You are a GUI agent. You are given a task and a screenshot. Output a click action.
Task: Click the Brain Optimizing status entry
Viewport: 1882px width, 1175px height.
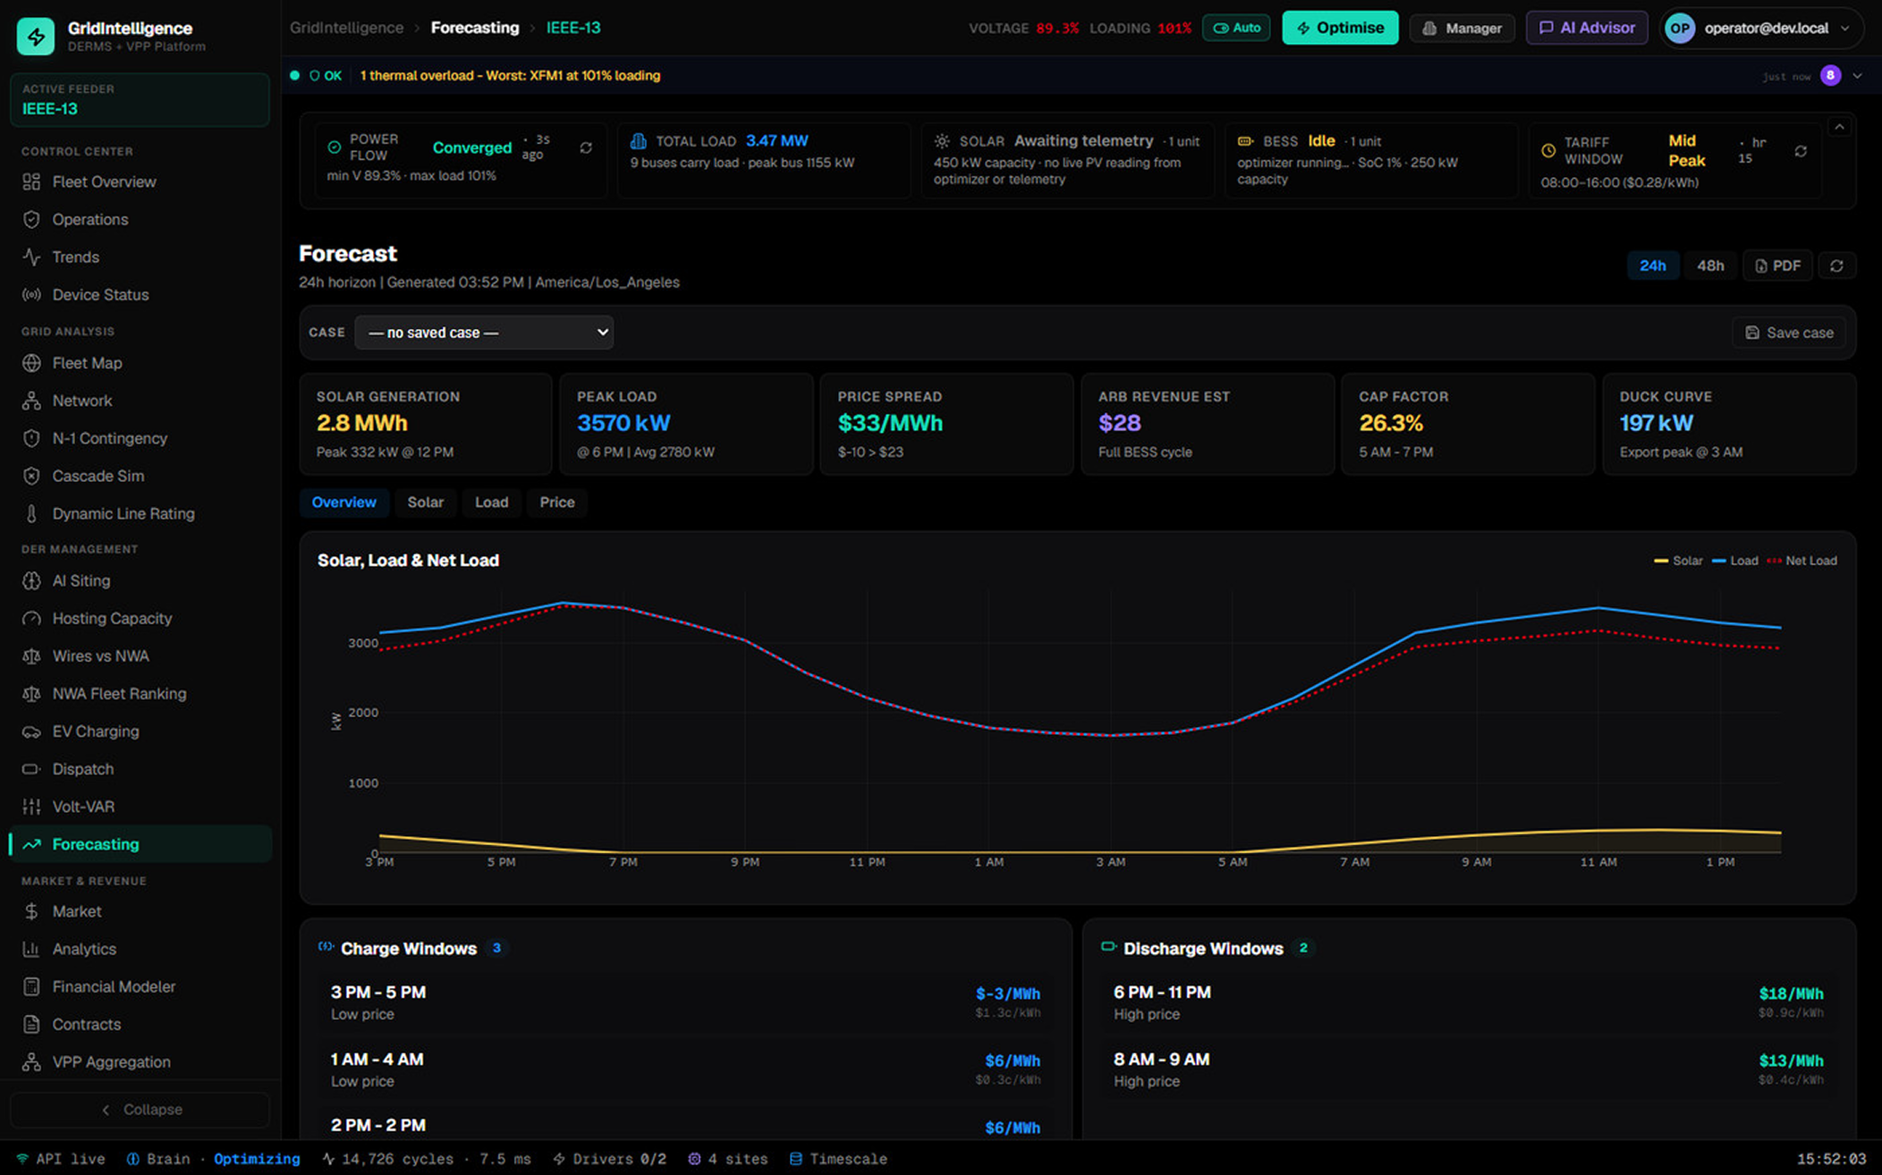(213, 1159)
